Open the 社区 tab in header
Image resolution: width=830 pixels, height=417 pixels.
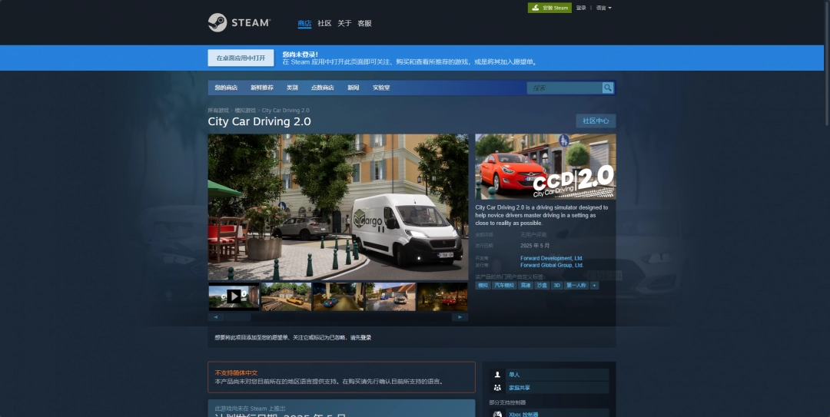(324, 24)
